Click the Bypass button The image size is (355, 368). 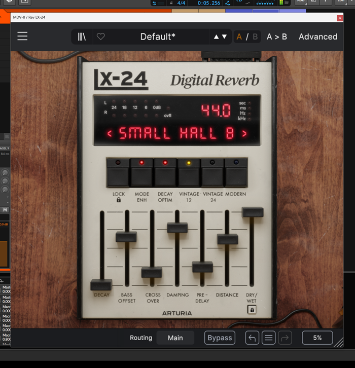tap(220, 338)
